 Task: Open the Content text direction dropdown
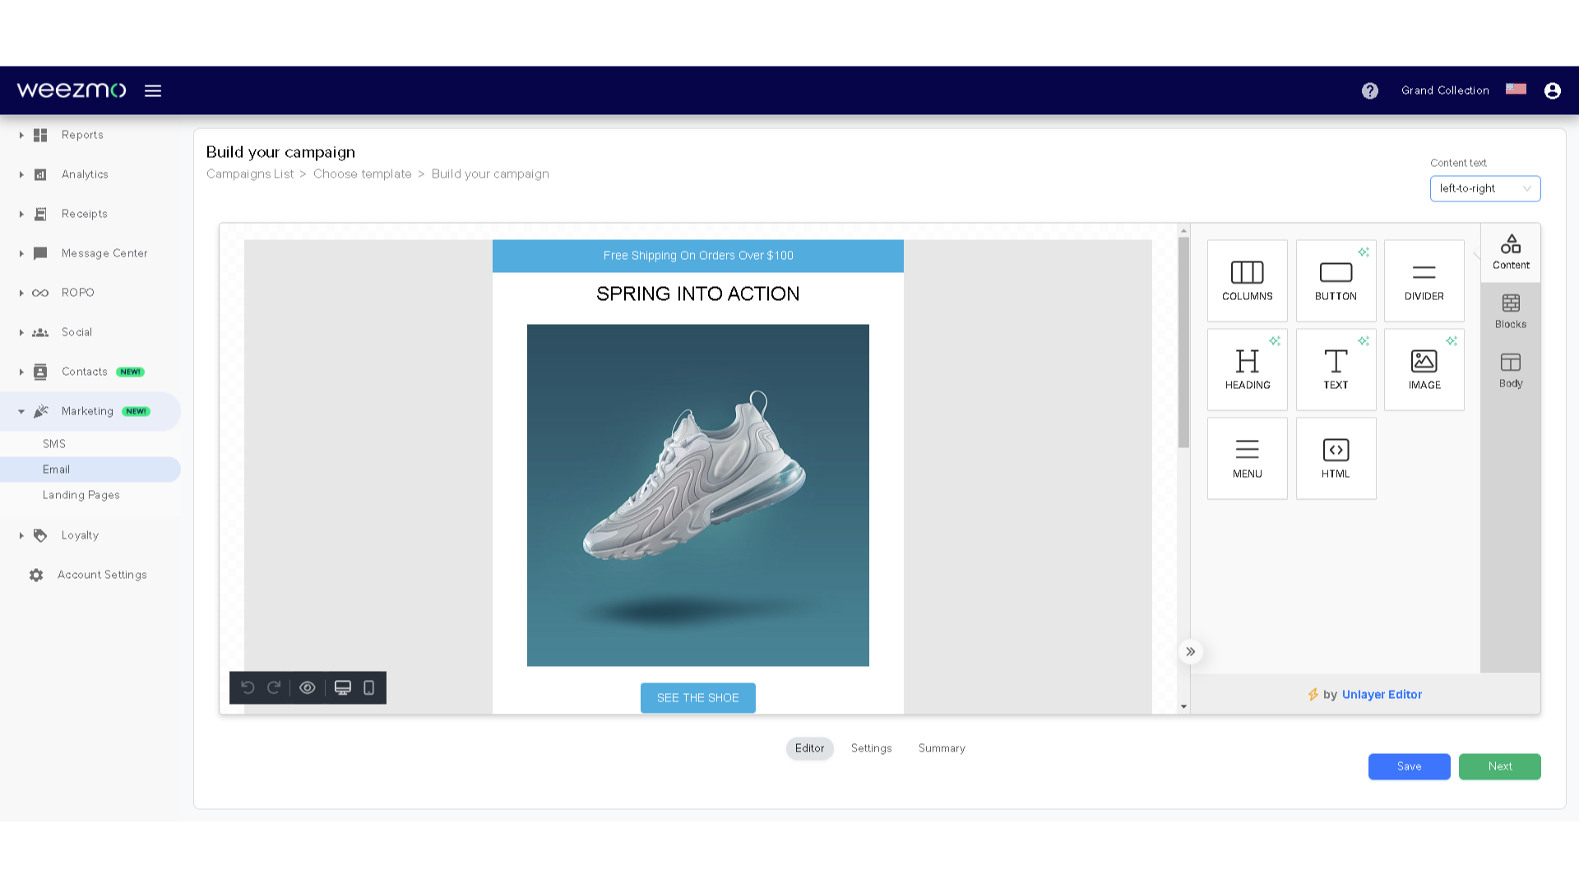[1484, 188]
